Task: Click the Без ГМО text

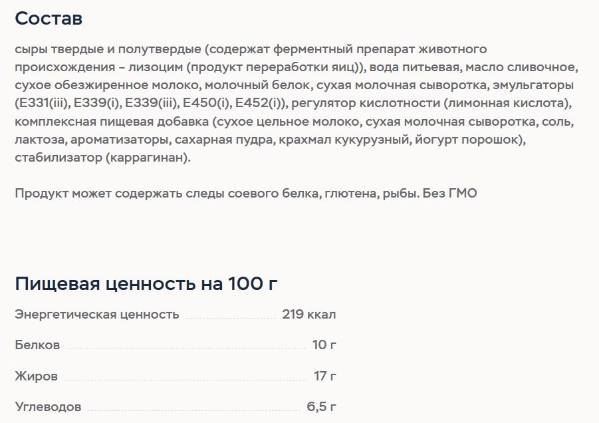Action: pos(449,194)
